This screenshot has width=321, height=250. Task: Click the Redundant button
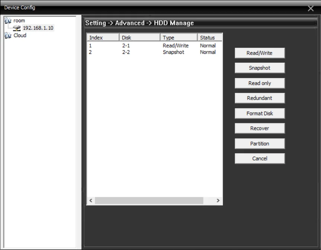click(x=260, y=98)
